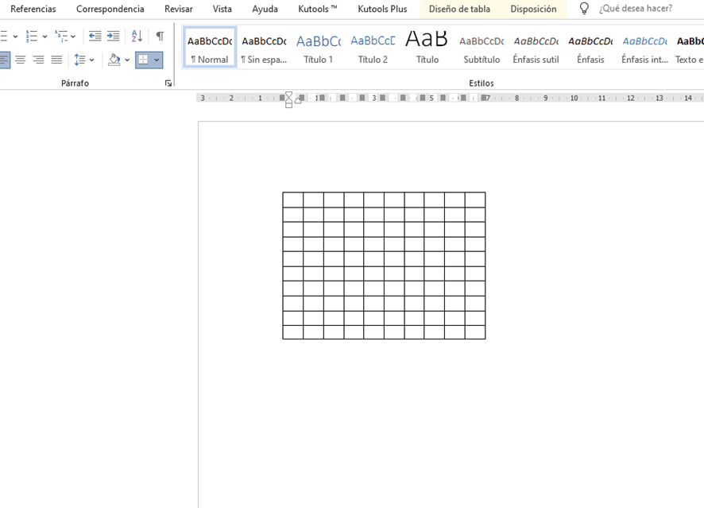Apply the Subtítulo style
The width and height of the screenshot is (704, 508).
point(482,48)
